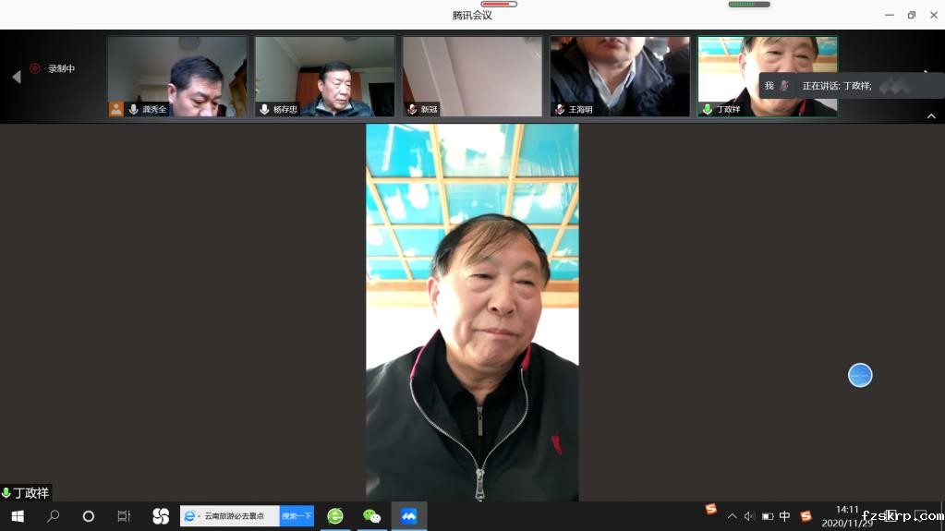Open Cortana circle on taskbar

point(89,516)
